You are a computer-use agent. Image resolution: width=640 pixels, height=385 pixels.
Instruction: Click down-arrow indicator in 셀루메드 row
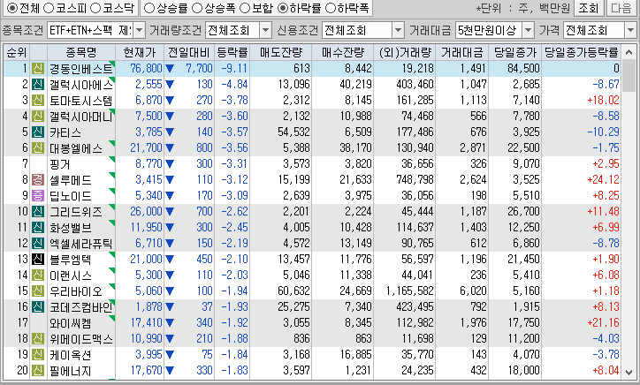pos(170,180)
